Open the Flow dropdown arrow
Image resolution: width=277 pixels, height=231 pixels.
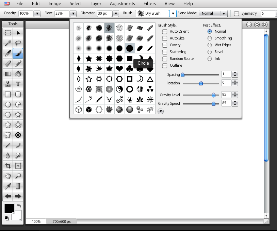73,13
